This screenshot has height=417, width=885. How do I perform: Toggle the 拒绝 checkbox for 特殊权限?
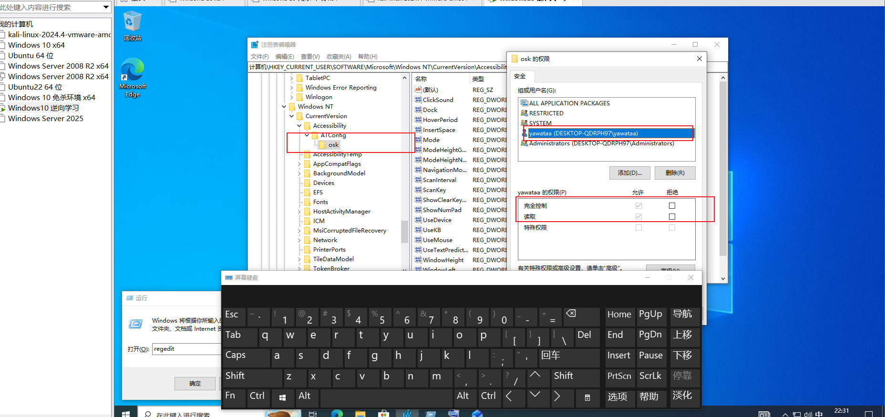(x=672, y=228)
